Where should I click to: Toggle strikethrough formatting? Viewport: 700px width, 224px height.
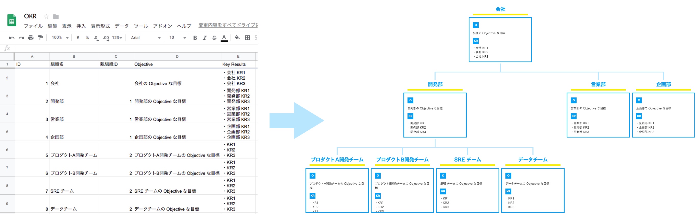[x=214, y=38]
